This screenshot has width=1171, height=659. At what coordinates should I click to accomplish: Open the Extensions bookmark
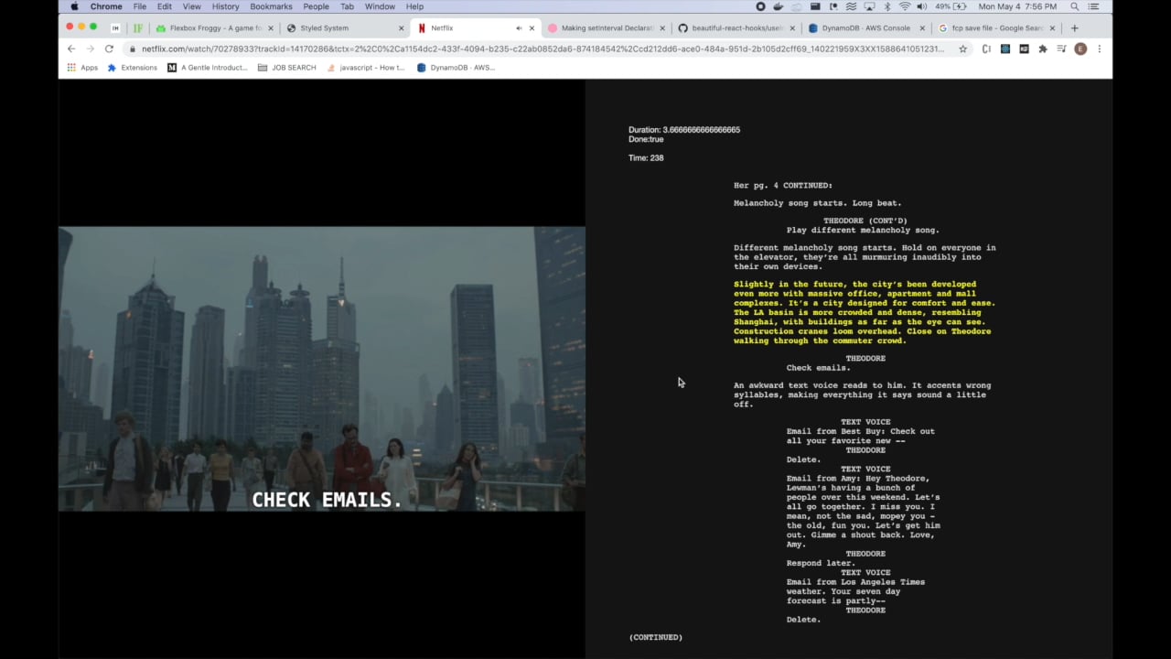click(x=133, y=68)
